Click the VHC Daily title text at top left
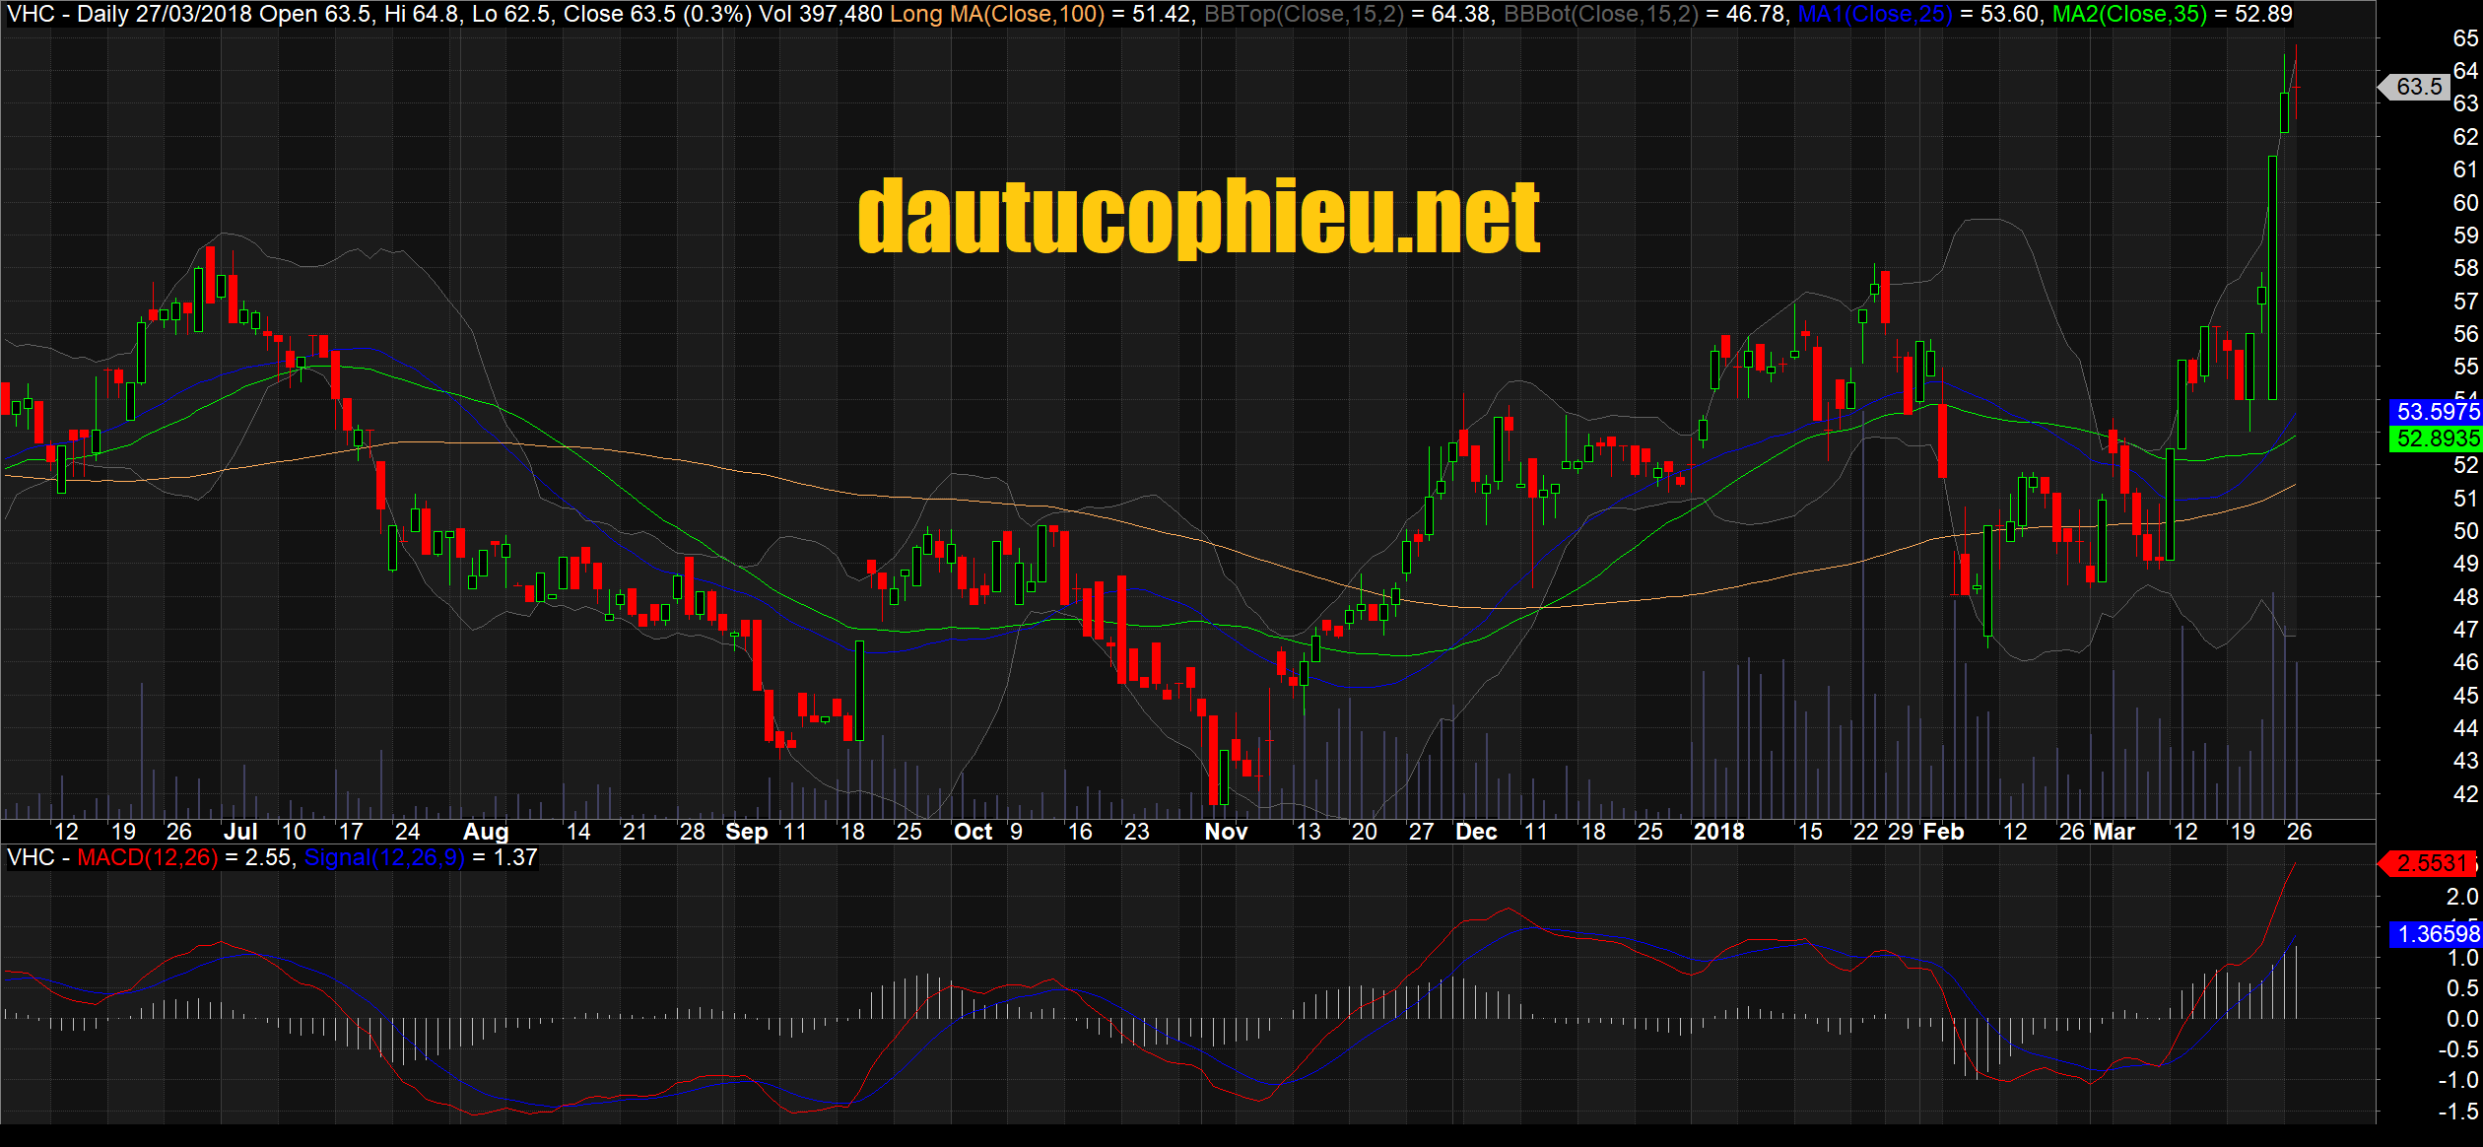2483x1147 pixels. [x=67, y=14]
